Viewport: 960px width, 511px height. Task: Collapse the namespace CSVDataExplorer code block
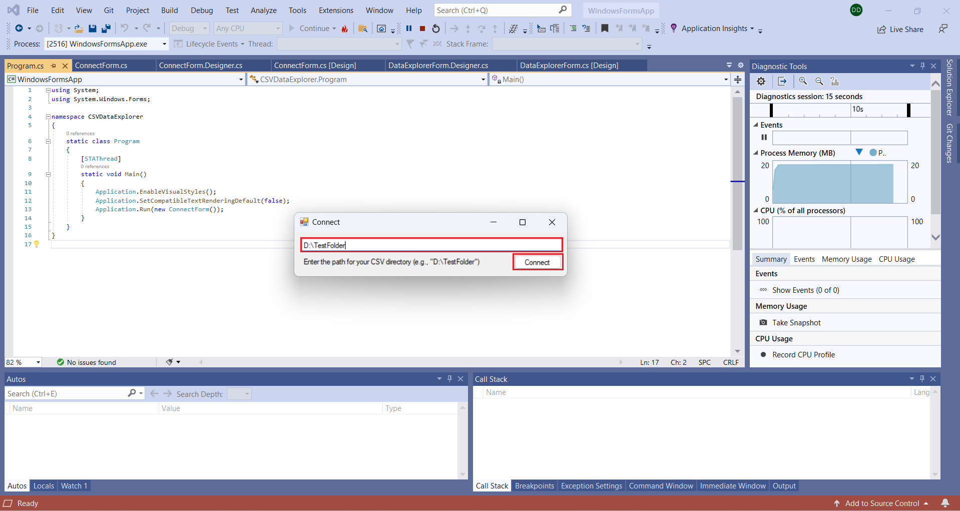coord(48,117)
